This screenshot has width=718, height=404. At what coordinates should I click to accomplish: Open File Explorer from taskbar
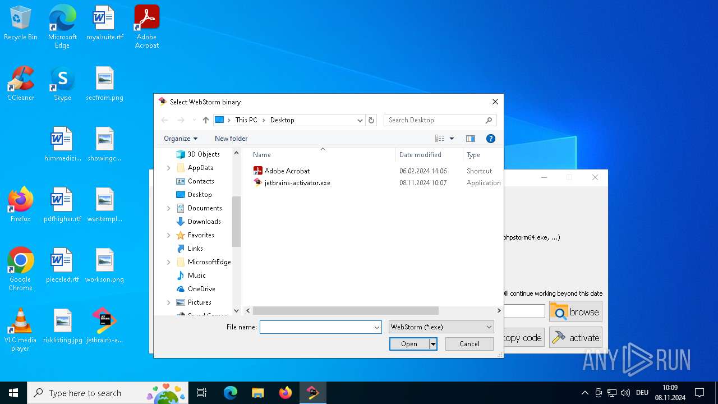point(257,393)
